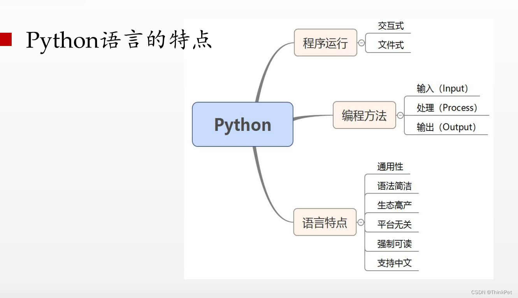
Task: Click the slide title Python语言的特点
Action: click(119, 40)
